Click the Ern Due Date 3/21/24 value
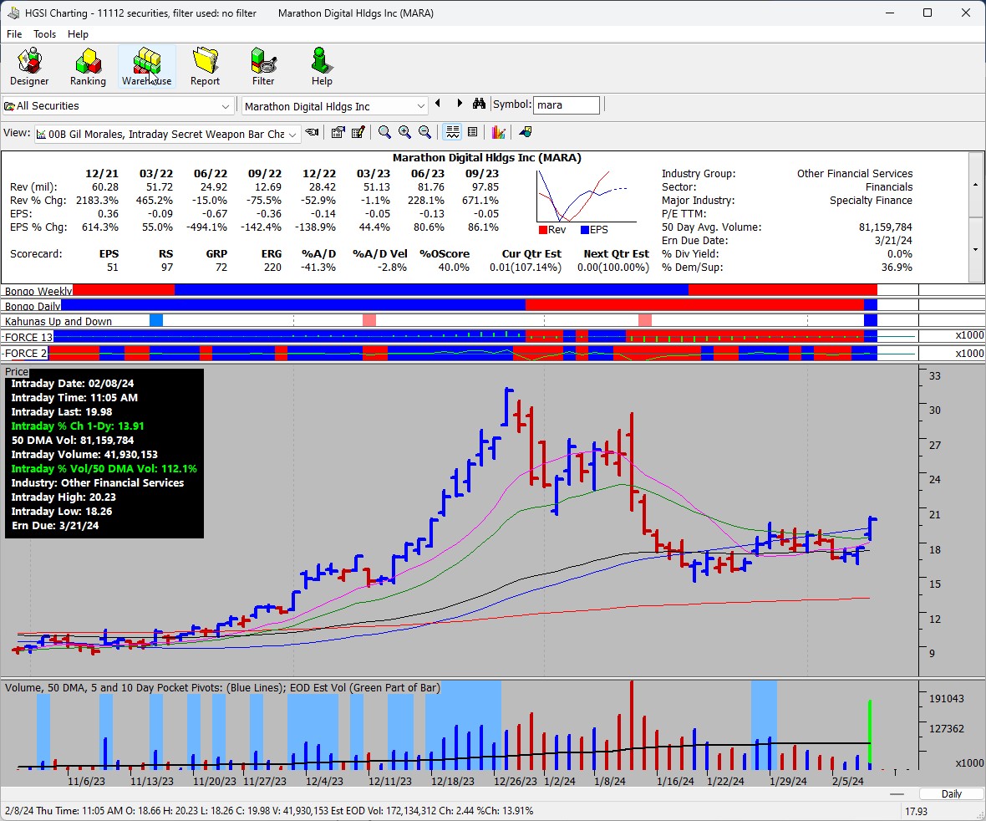Viewport: 986px width, 821px height. point(893,240)
